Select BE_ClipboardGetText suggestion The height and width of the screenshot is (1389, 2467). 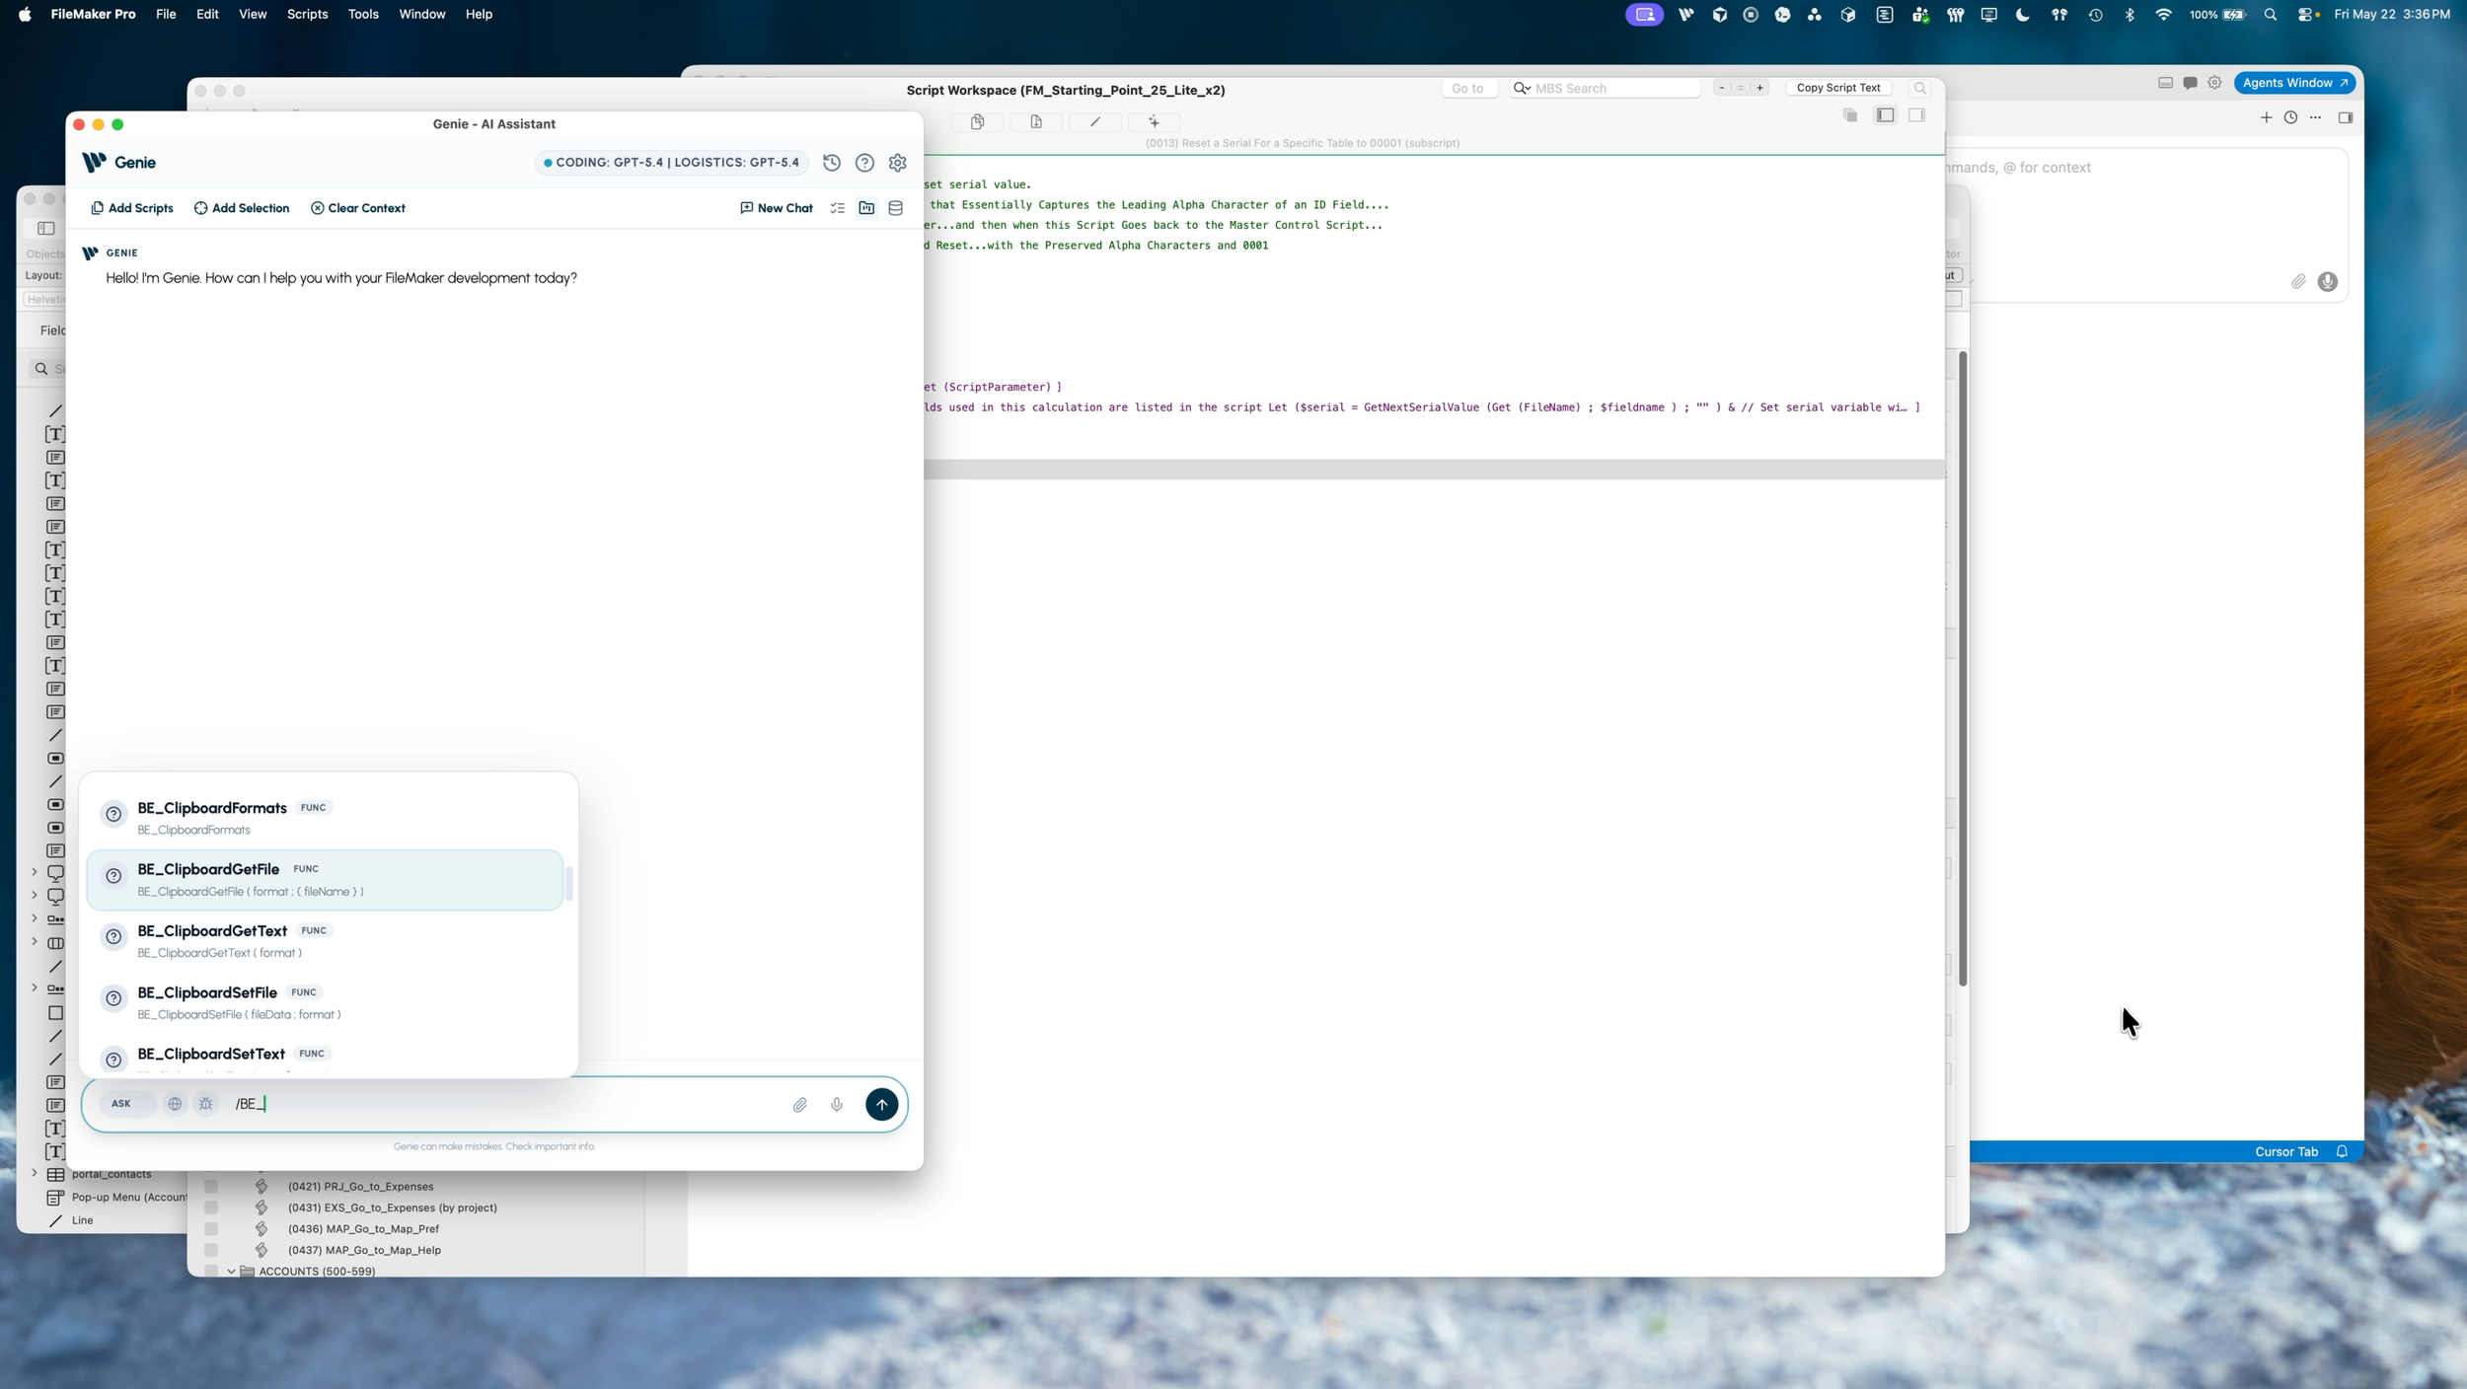click(325, 941)
